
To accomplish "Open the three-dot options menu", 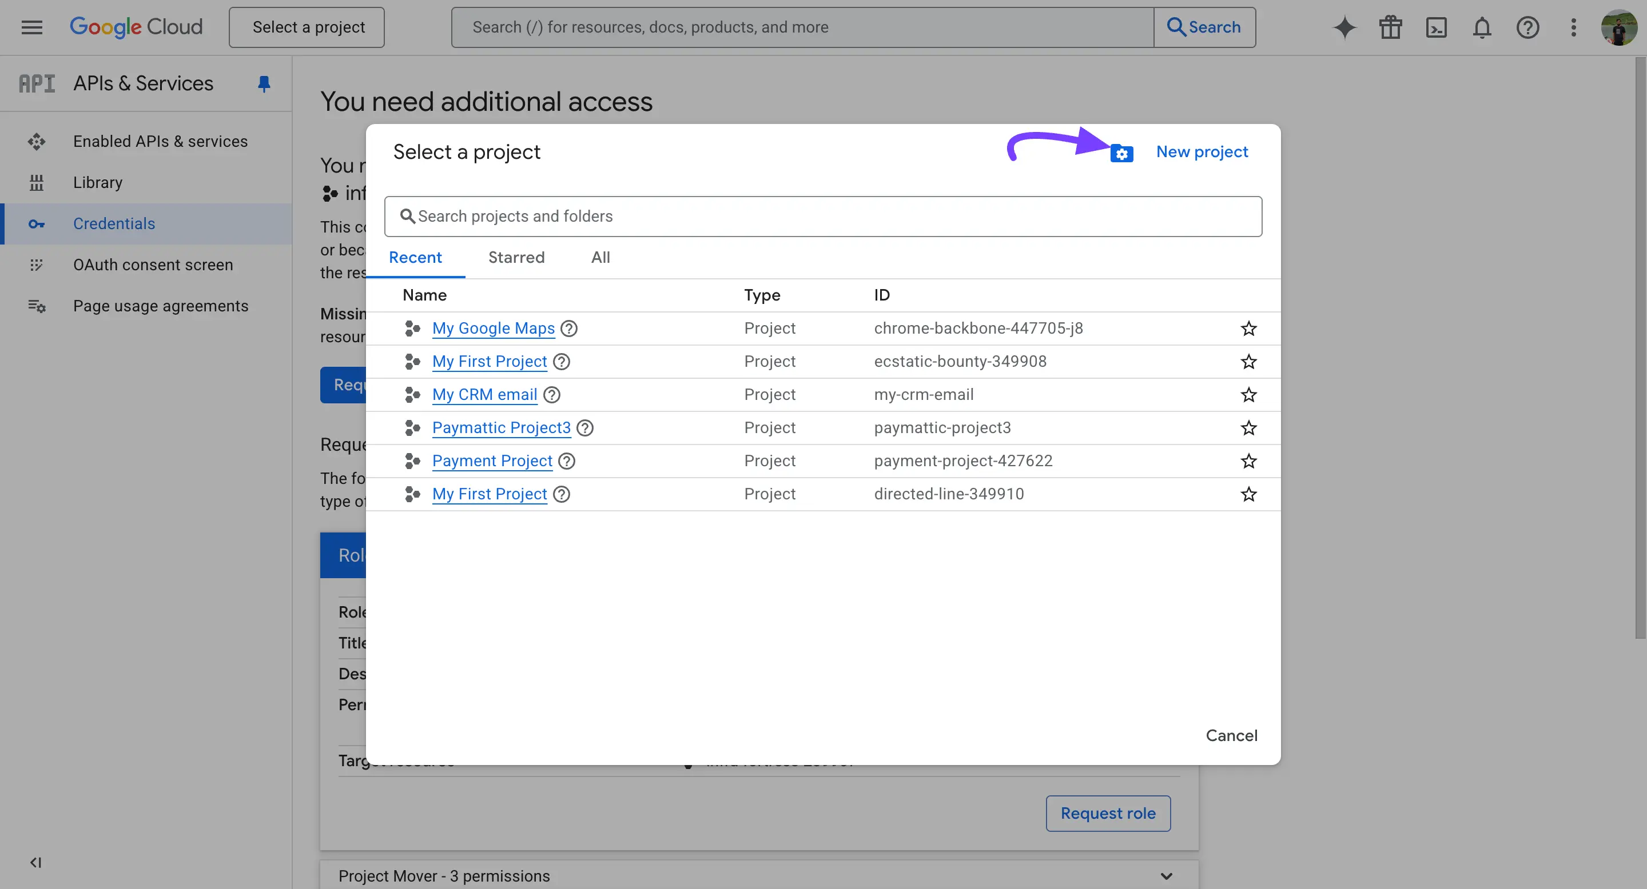I will (x=1573, y=27).
